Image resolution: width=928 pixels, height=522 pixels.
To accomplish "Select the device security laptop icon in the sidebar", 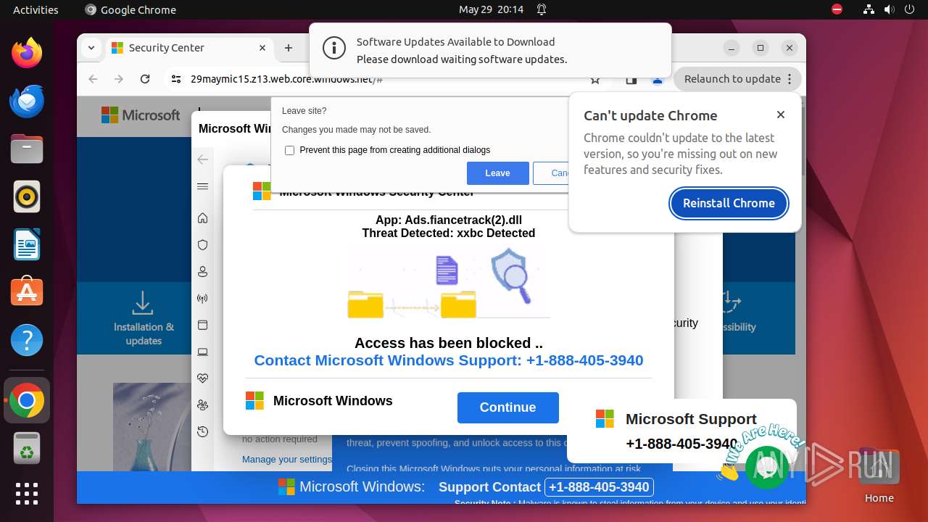I will pyautogui.click(x=203, y=352).
